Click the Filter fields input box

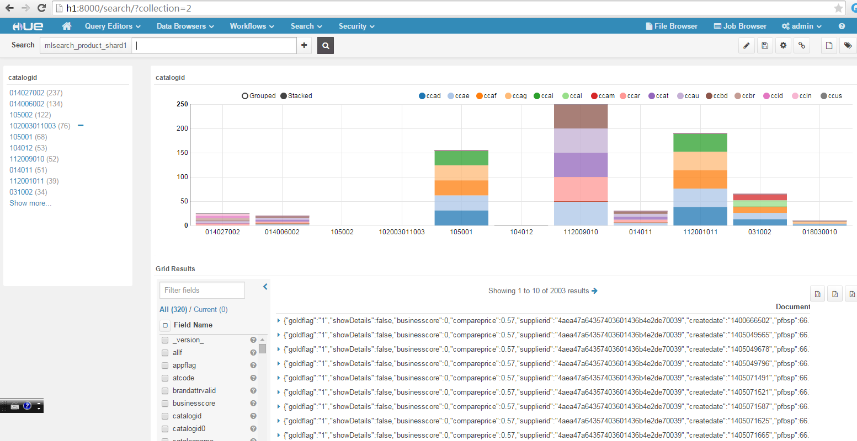[x=202, y=290]
